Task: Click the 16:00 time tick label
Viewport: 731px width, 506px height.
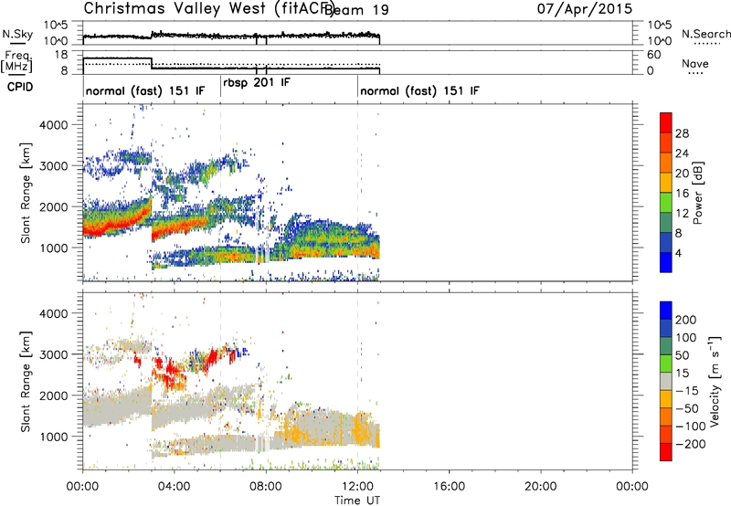Action: click(449, 487)
